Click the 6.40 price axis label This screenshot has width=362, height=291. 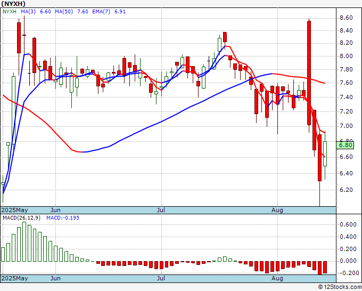pyautogui.click(x=346, y=173)
